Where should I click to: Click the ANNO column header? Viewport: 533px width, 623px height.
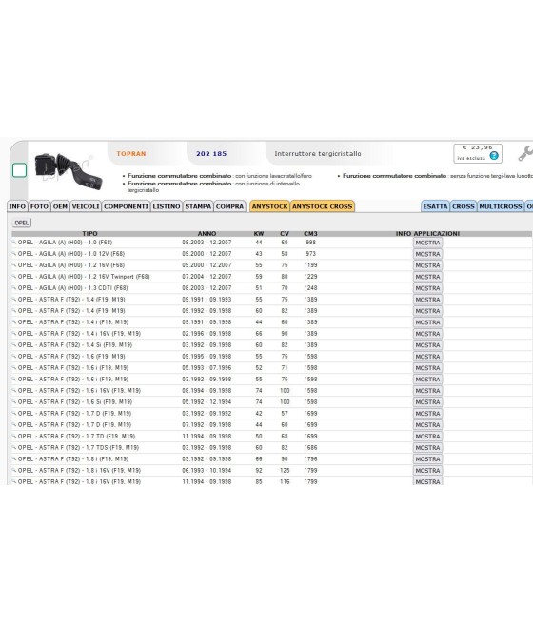pyautogui.click(x=207, y=234)
